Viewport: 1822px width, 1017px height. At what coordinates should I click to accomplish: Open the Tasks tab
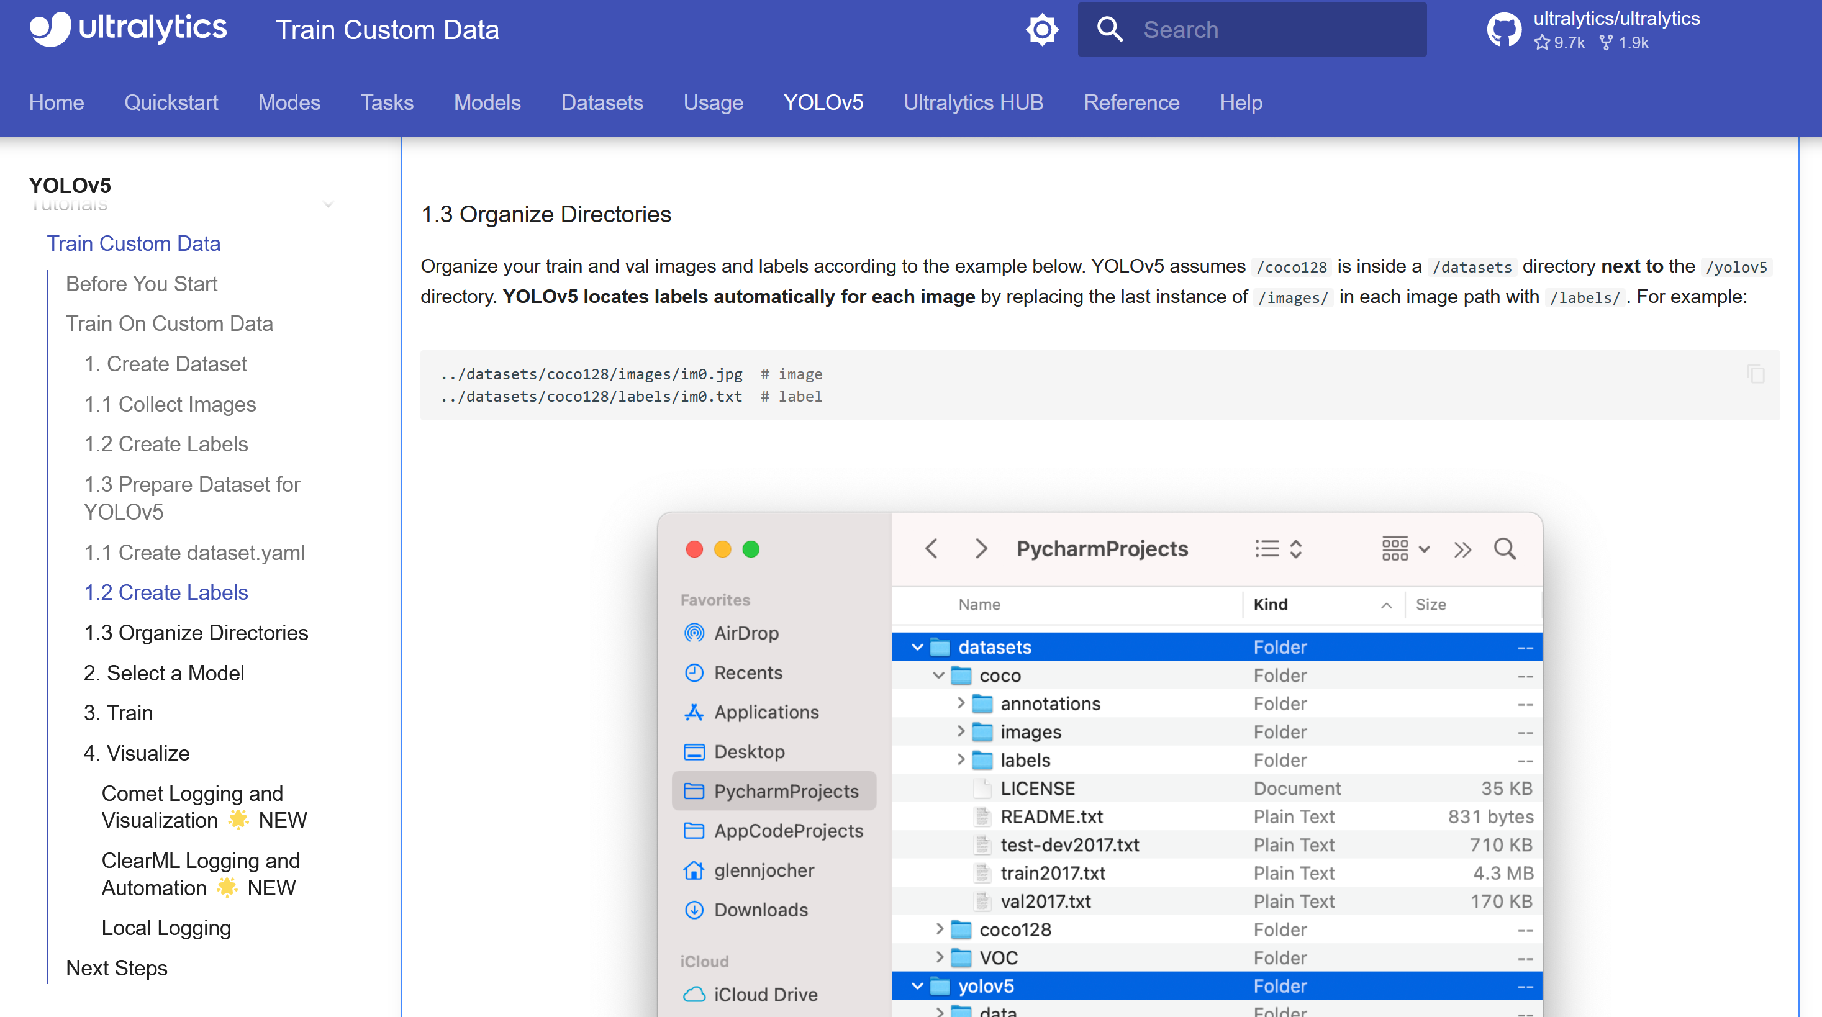point(387,102)
